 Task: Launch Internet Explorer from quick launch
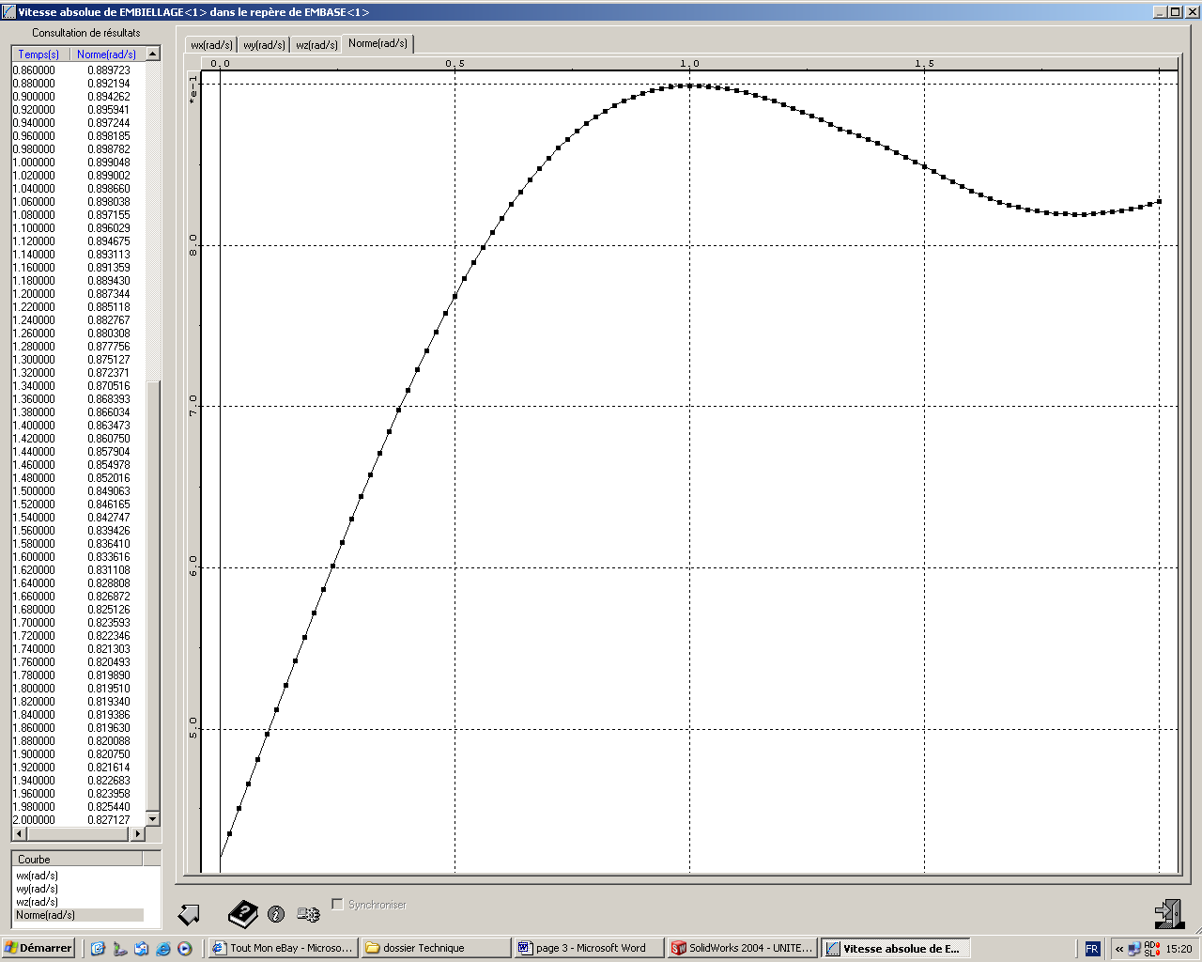162,949
